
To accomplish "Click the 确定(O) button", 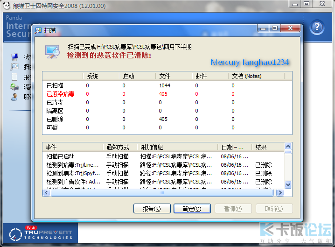I will pyautogui.click(x=192, y=209).
